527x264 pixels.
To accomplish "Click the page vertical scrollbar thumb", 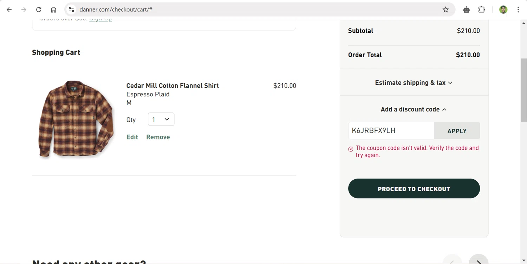I will 523,90.
